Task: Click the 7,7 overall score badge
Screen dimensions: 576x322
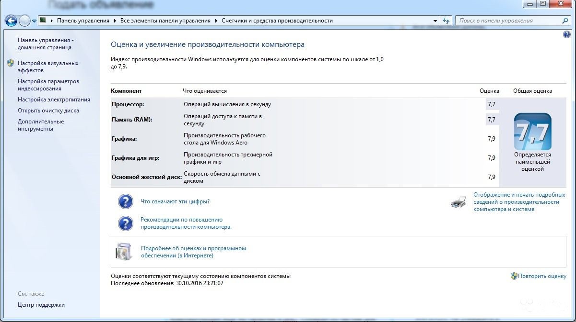Action: pyautogui.click(x=532, y=132)
